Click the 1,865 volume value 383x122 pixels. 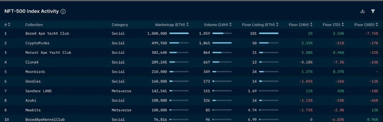[204, 43]
